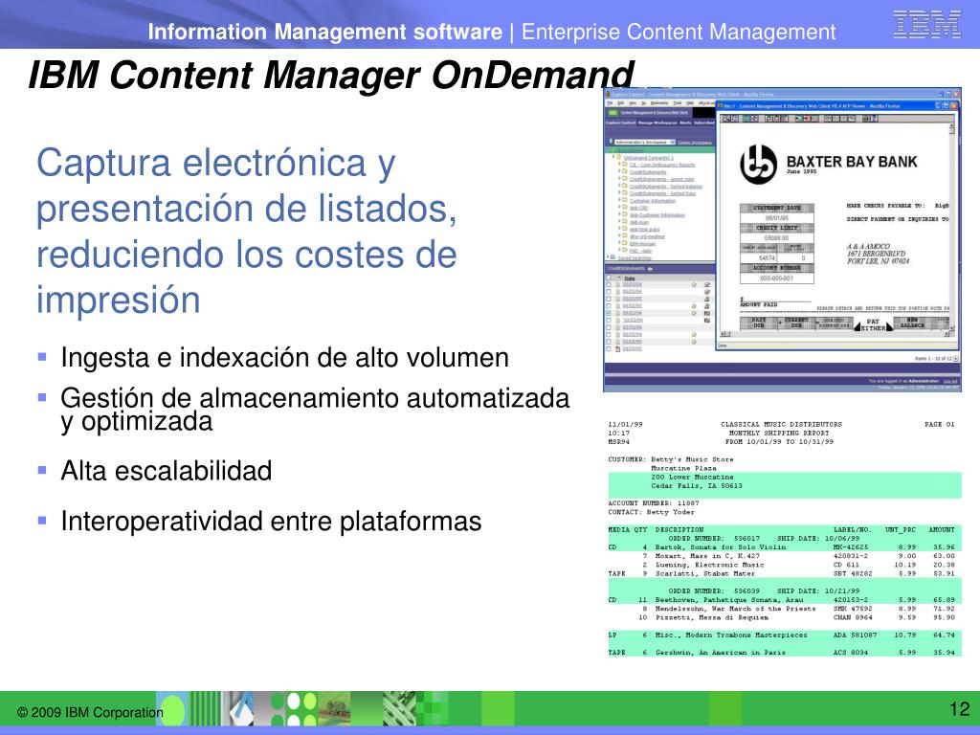Click the AFP Viewer vertical scrollbar
The height and width of the screenshot is (735, 980).
pyautogui.click(x=952, y=226)
